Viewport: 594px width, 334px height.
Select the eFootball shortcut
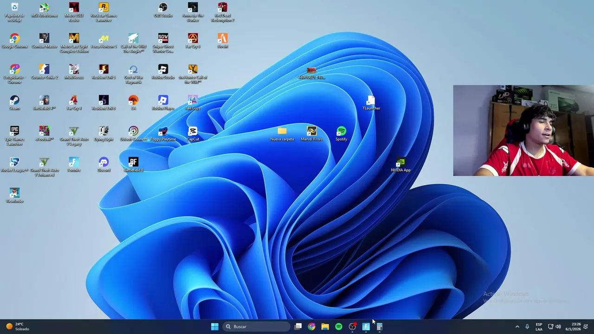[x=45, y=134]
